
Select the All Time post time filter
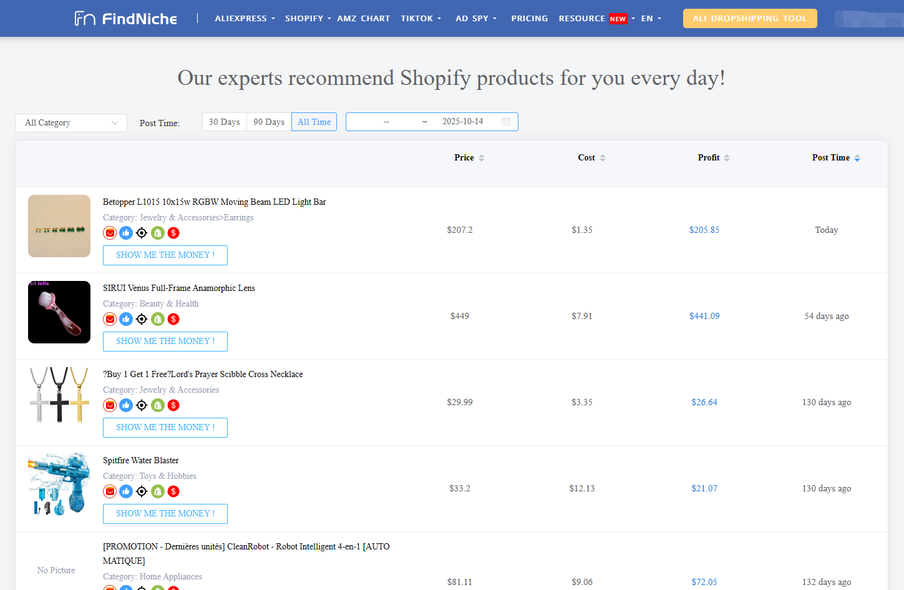[314, 122]
